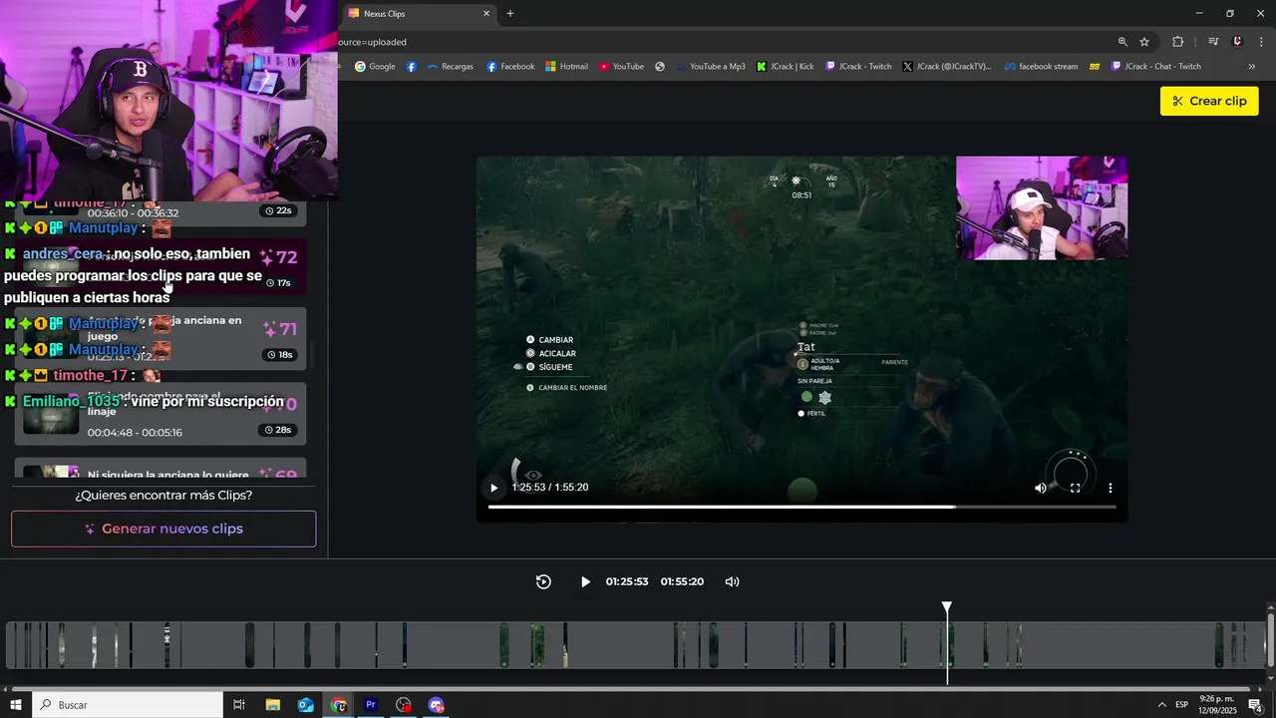Open the facebook stream bookmark
Screen dimensions: 1276x718
point(1041,67)
